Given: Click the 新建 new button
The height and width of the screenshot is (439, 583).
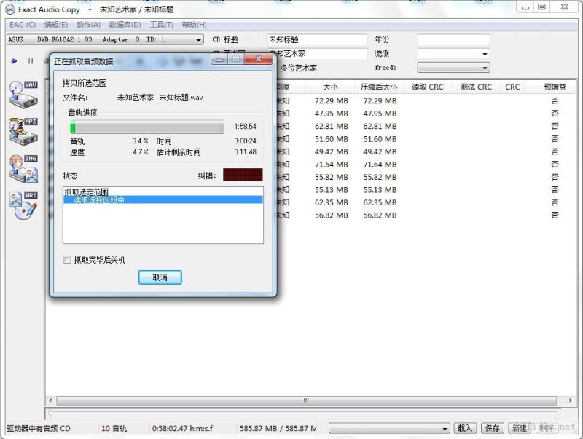Looking at the screenshot, I should click(x=520, y=428).
